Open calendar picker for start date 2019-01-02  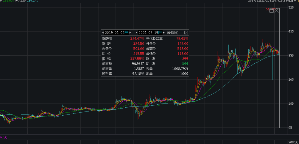(127, 32)
